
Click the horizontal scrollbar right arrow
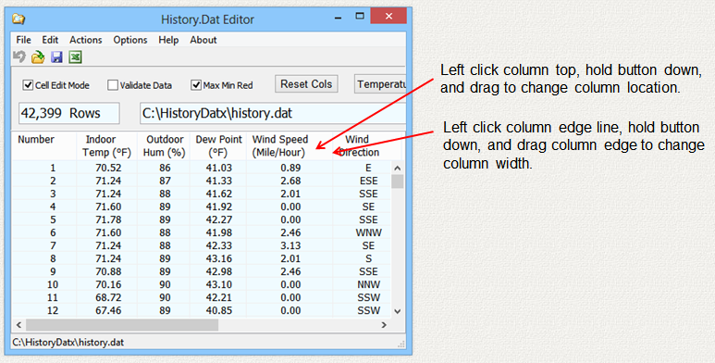pos(384,325)
